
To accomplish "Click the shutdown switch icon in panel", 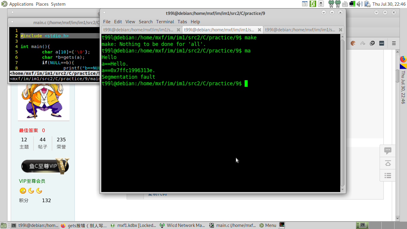I will click(x=321, y=4).
